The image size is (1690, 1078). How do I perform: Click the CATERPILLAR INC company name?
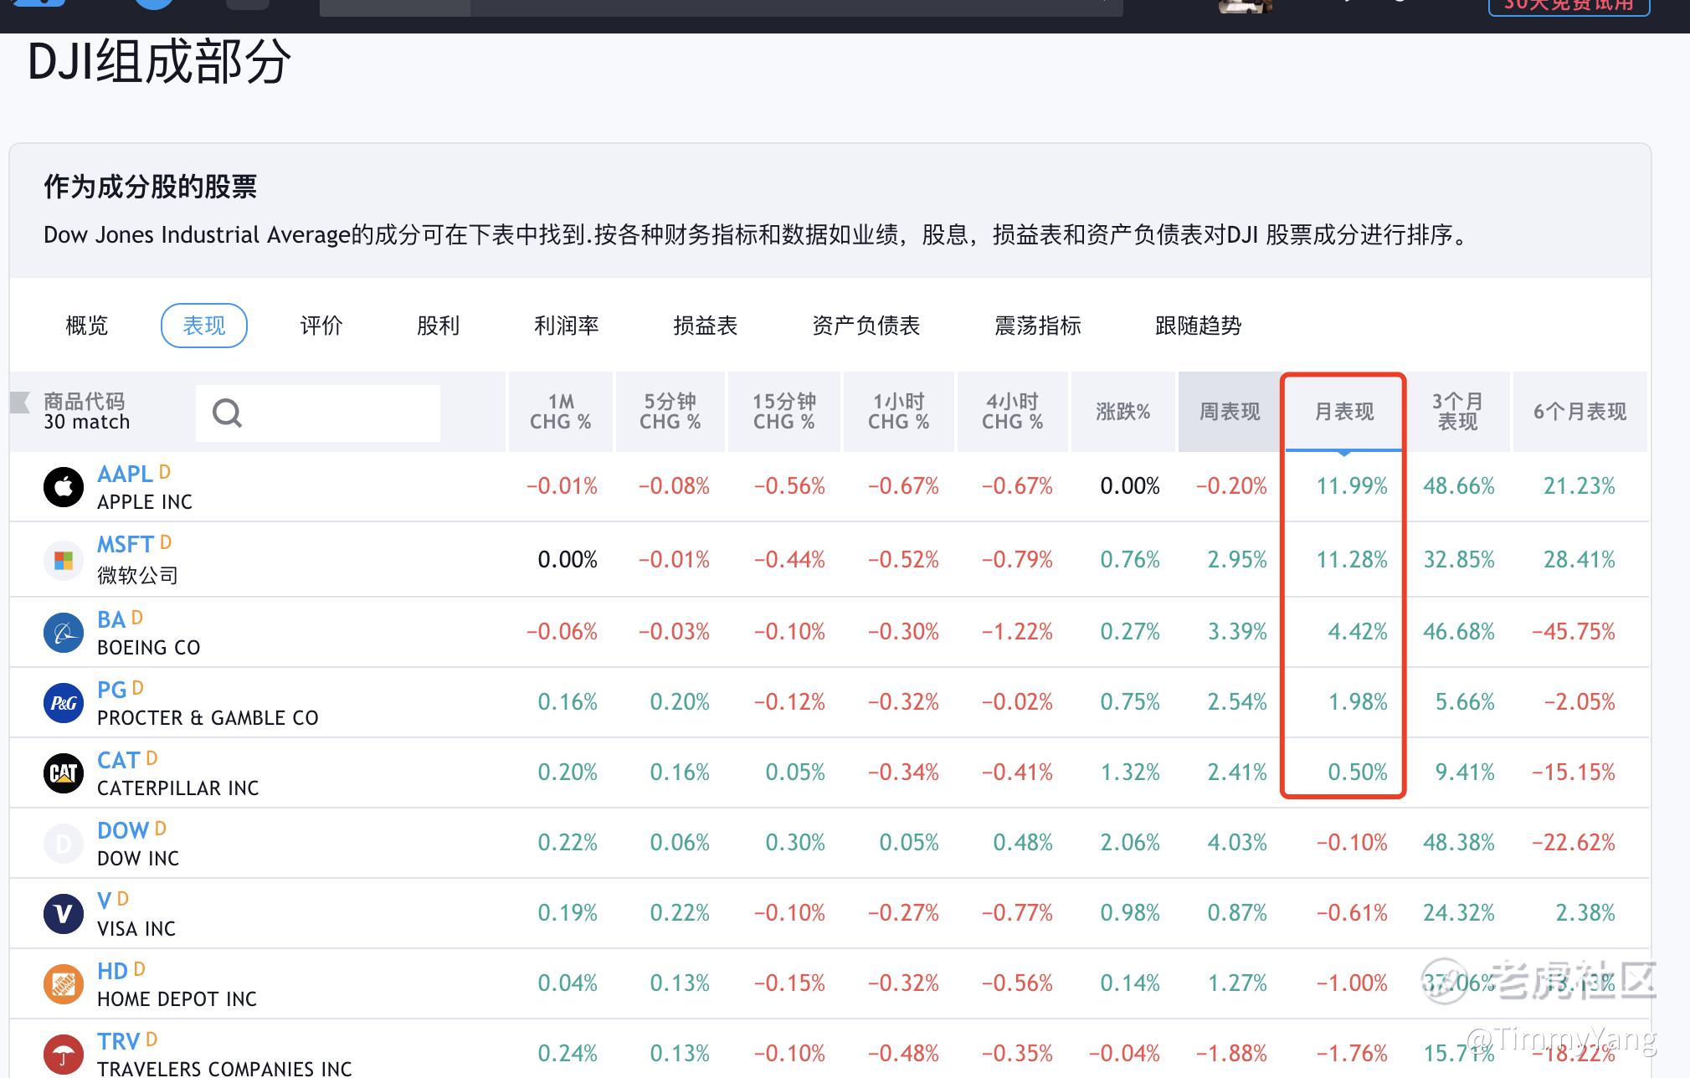point(178,788)
